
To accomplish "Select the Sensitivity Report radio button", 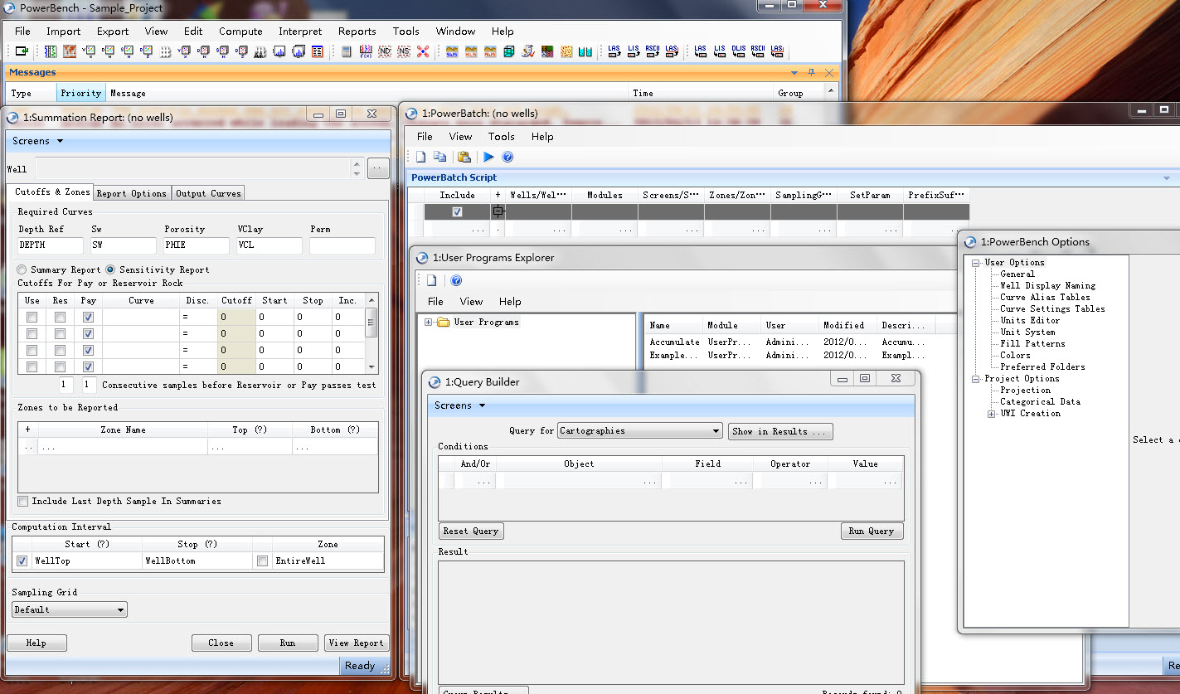I will pos(111,269).
